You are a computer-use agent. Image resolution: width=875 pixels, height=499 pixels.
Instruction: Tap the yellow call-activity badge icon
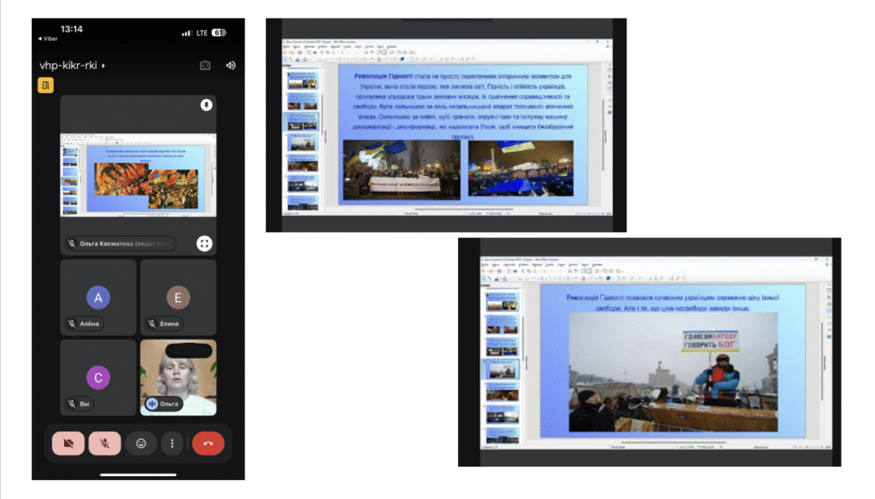tap(45, 84)
